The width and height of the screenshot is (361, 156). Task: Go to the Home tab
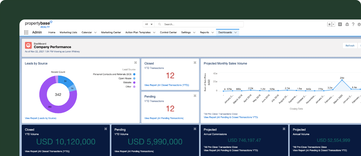coord(52,32)
